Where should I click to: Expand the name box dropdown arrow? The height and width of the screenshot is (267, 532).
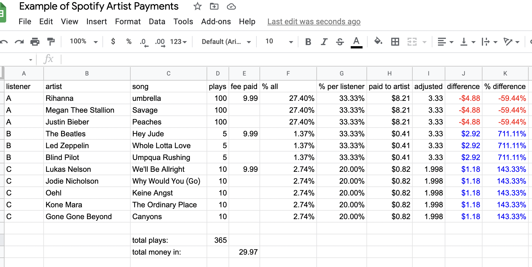pos(30,60)
